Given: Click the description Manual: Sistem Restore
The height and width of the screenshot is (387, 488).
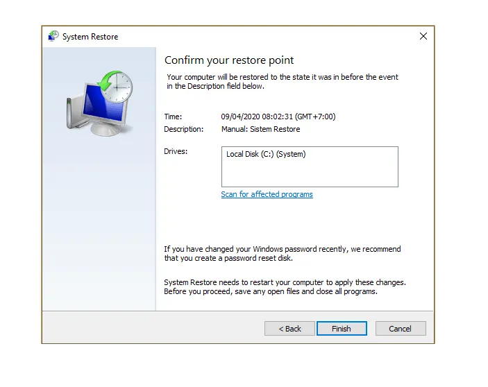Looking at the screenshot, I should 260,129.
